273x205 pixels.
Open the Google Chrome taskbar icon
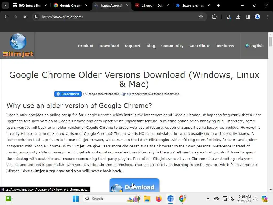[182, 199]
